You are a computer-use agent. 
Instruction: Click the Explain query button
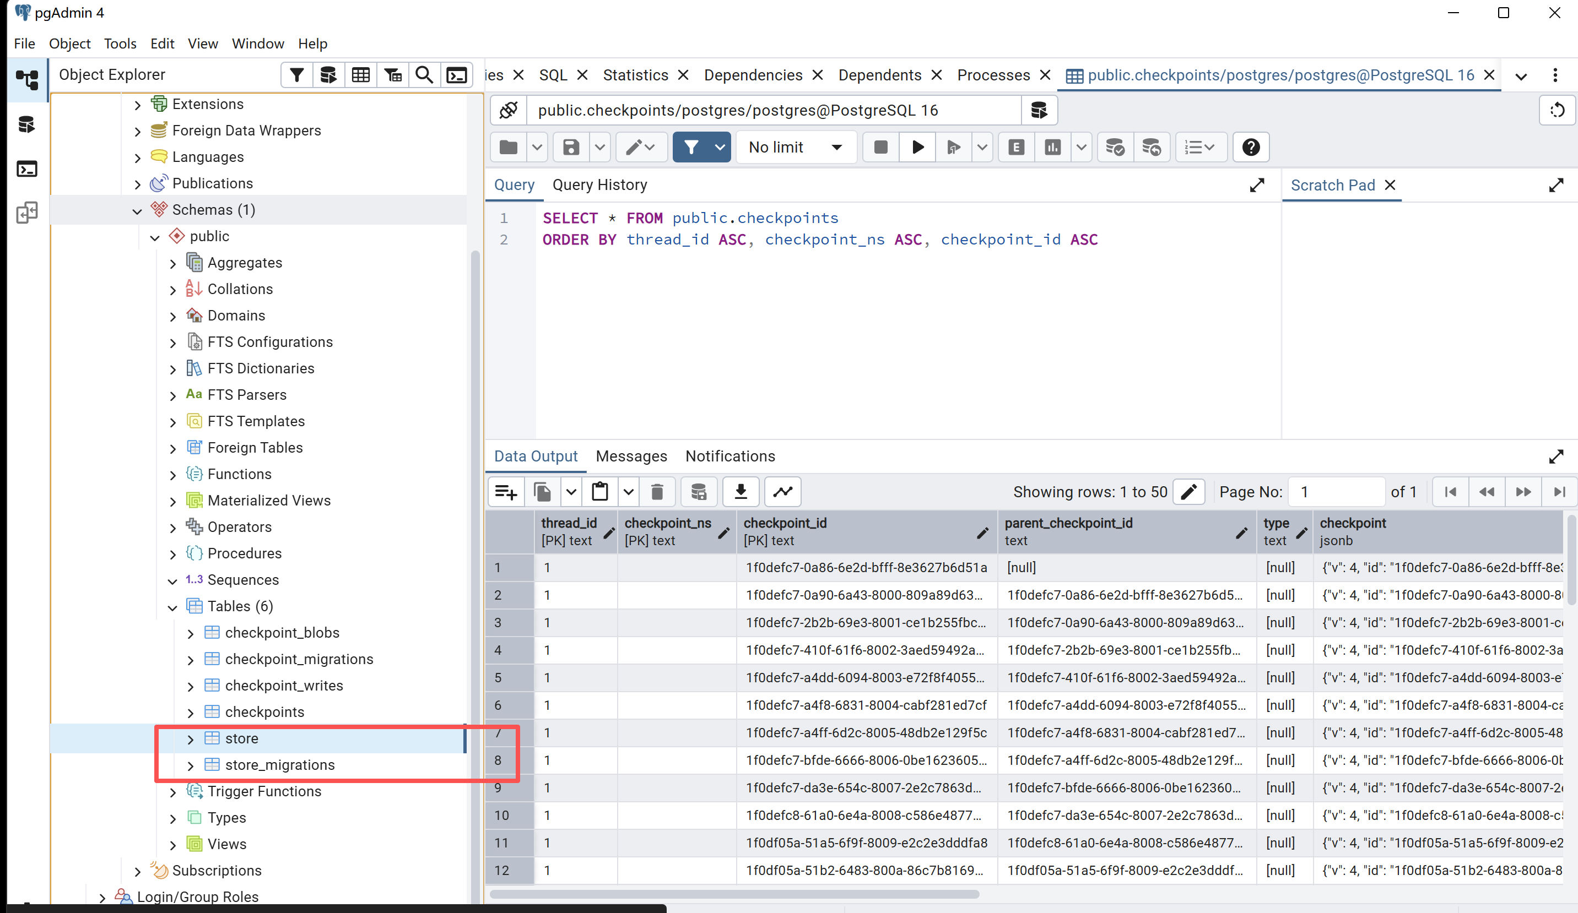(1015, 147)
